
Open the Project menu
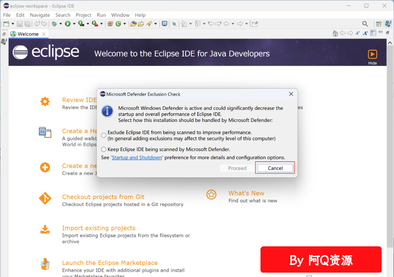pos(84,15)
